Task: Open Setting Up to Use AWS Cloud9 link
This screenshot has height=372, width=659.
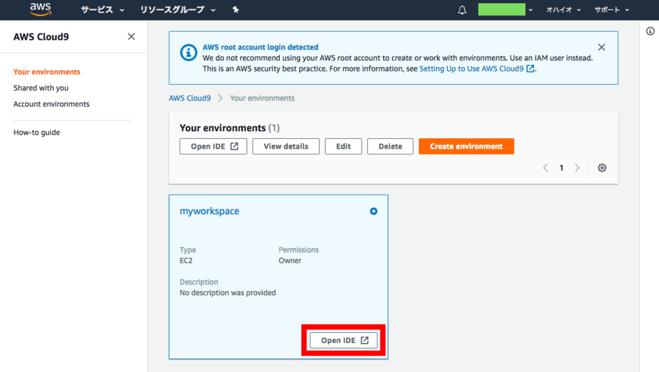Action: point(477,68)
